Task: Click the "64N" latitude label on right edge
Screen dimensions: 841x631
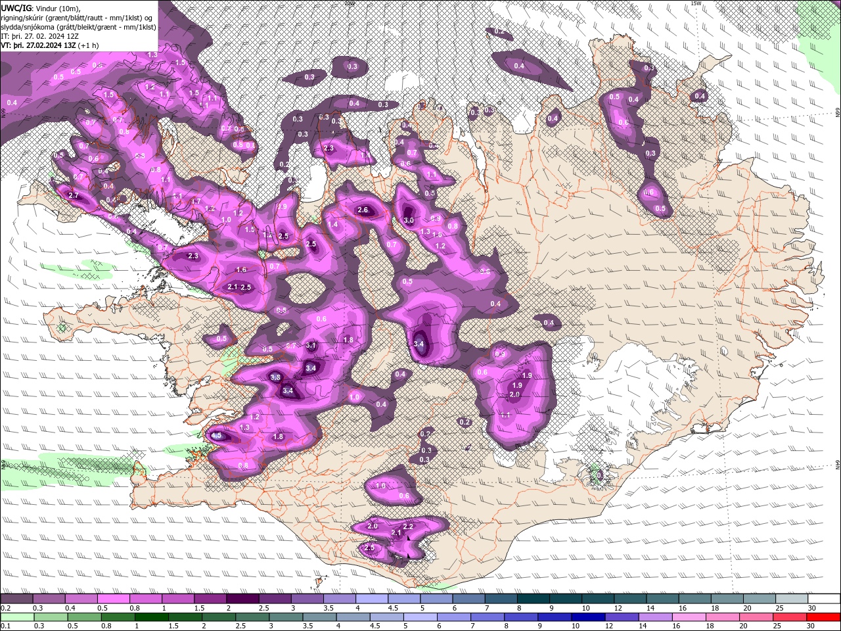Action: click(838, 465)
